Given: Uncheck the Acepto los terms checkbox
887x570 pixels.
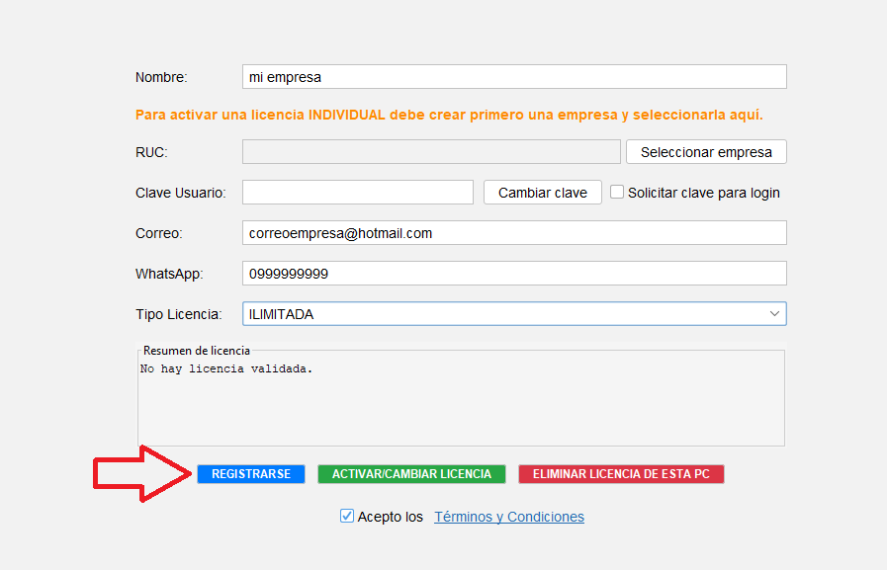Looking at the screenshot, I should tap(347, 516).
